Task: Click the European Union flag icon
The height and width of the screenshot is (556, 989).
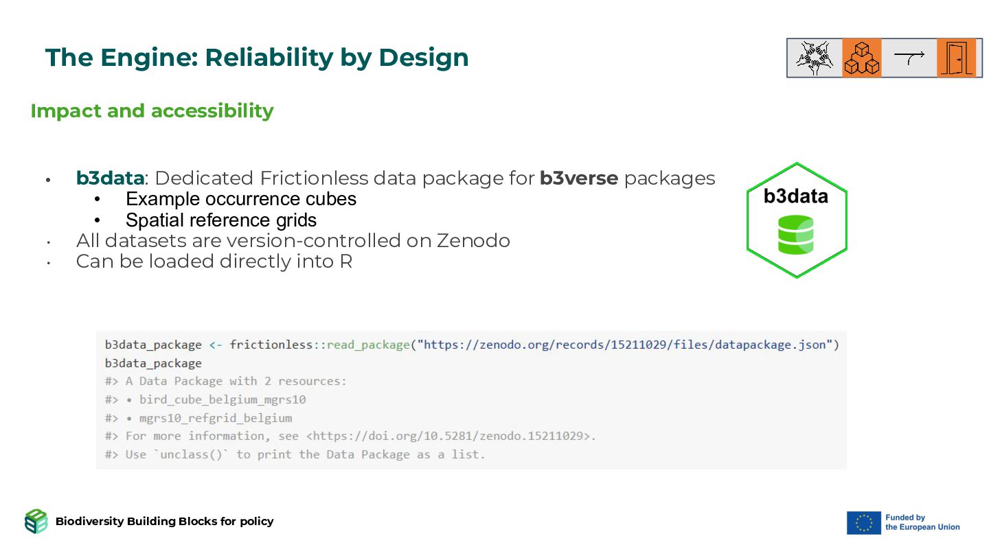Action: 863,522
